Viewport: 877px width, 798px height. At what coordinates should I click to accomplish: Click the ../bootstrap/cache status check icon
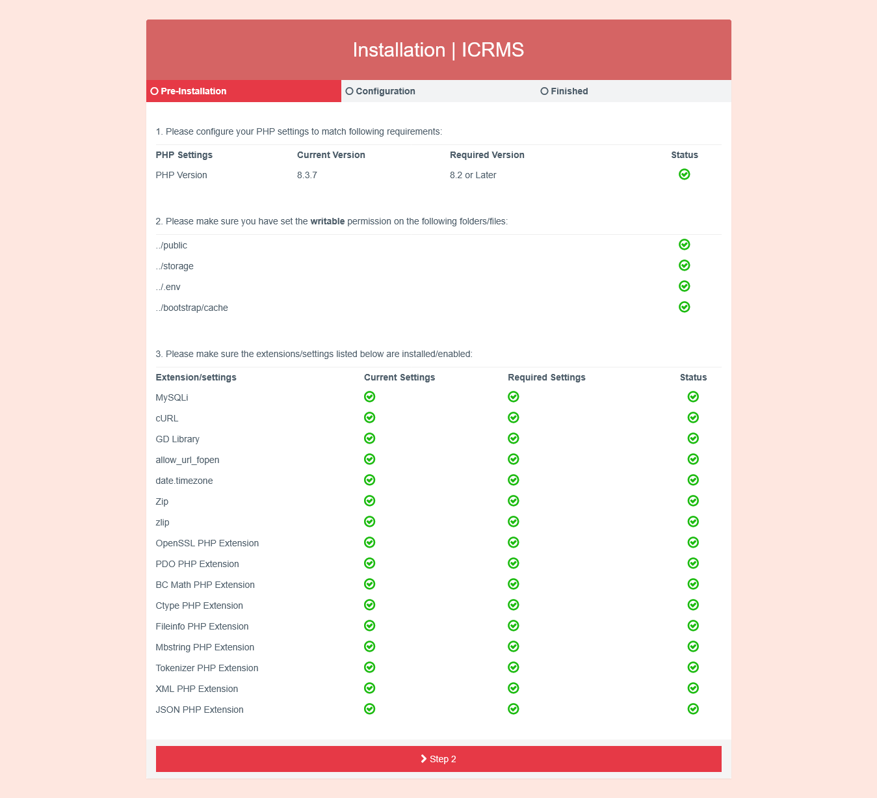click(684, 307)
